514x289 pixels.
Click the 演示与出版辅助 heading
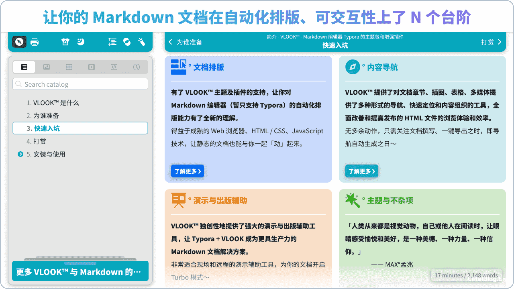click(220, 201)
